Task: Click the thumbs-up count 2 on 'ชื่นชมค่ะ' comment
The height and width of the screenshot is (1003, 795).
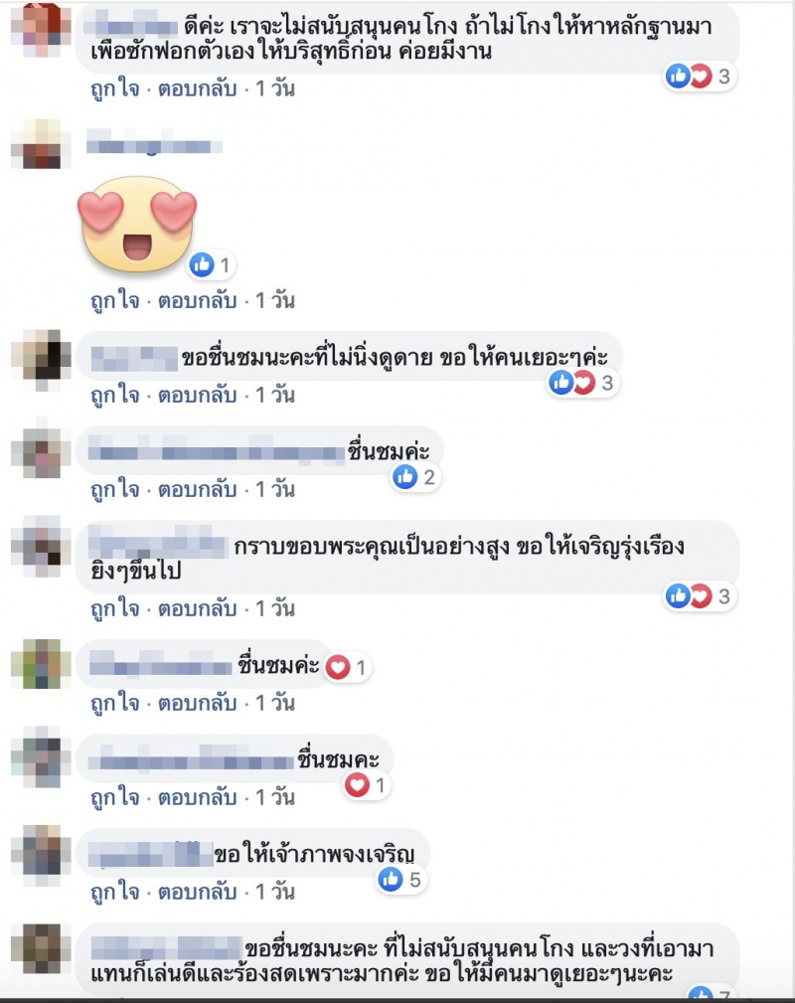Action: [x=415, y=477]
